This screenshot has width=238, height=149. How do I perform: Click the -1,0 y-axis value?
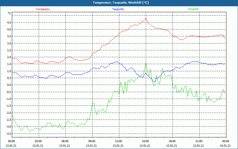(9, 99)
